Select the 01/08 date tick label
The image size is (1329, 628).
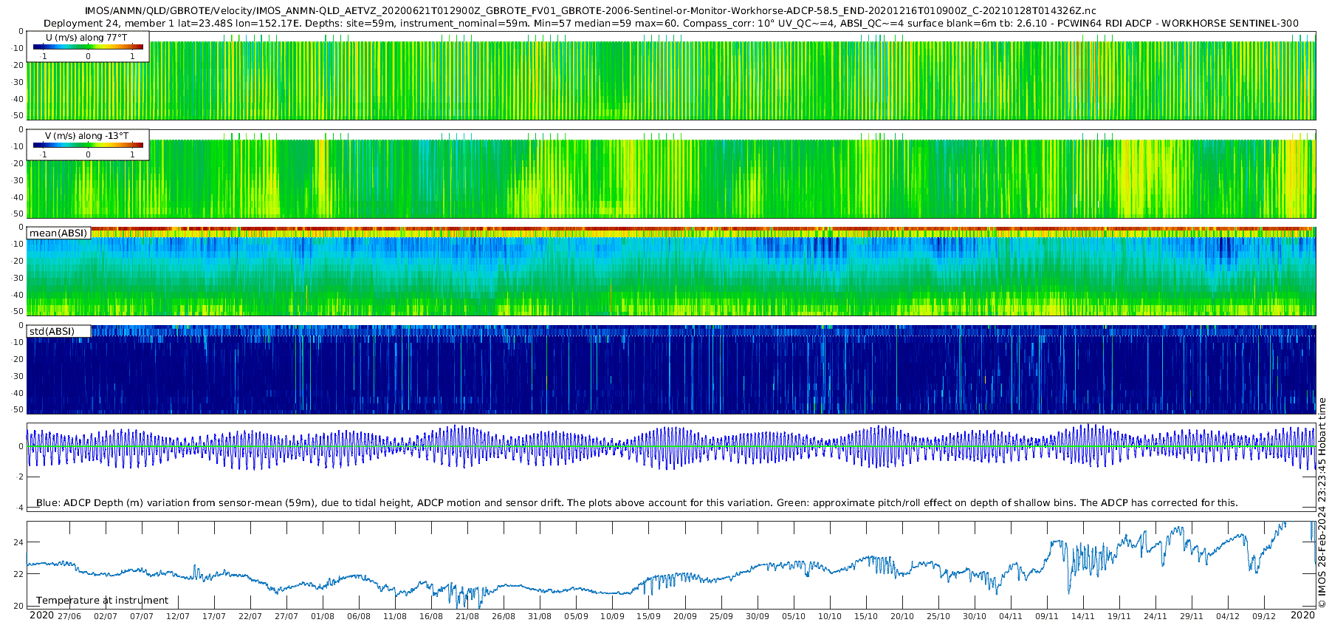click(323, 616)
